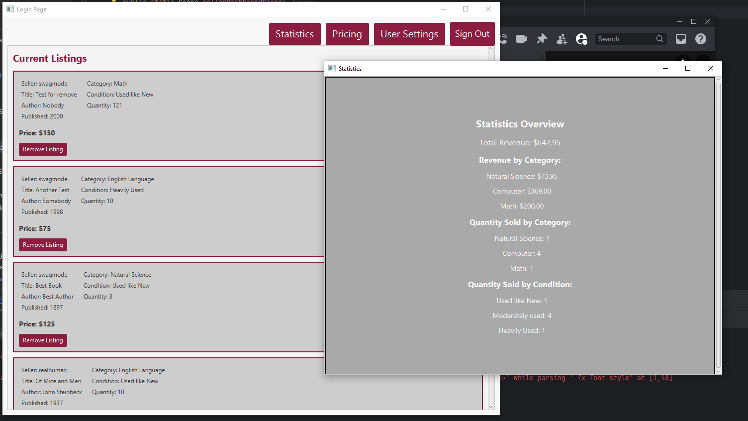Viewport: 748px width, 421px height.
Task: Open pinned messages pin icon
Action: pos(542,39)
